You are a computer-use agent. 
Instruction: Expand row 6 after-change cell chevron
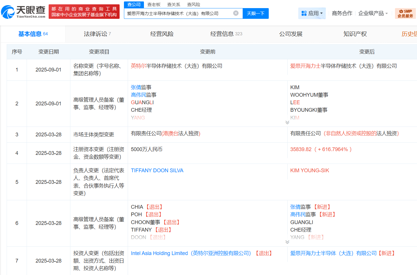pyautogui.click(x=287, y=242)
